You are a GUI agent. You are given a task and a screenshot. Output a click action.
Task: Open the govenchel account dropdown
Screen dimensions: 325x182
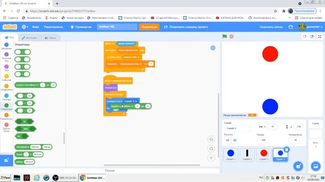[310, 27]
